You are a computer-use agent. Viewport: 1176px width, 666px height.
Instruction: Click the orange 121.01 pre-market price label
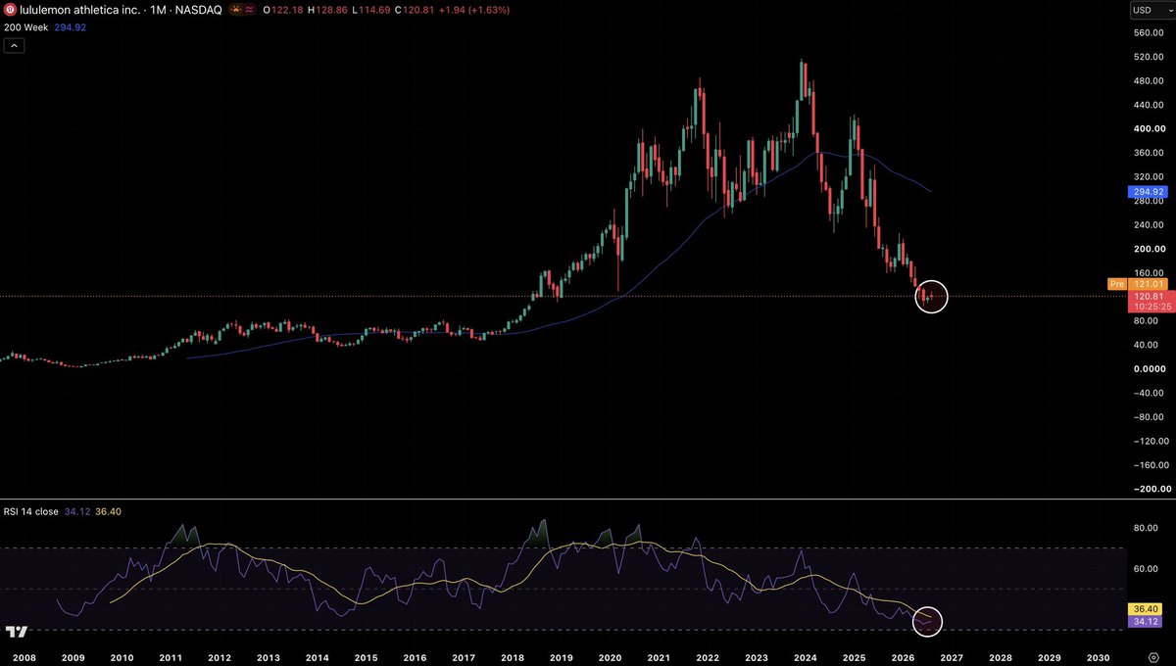pos(1146,283)
